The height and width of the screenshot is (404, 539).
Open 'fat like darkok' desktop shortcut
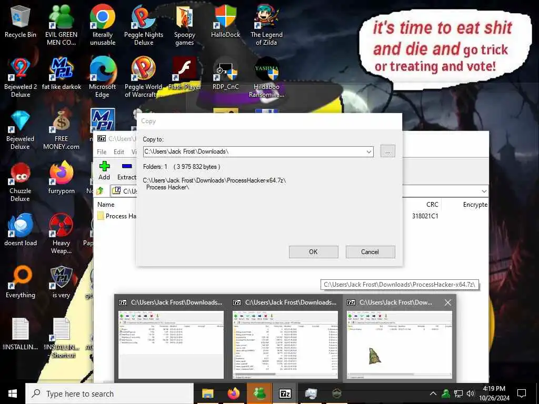(x=61, y=74)
